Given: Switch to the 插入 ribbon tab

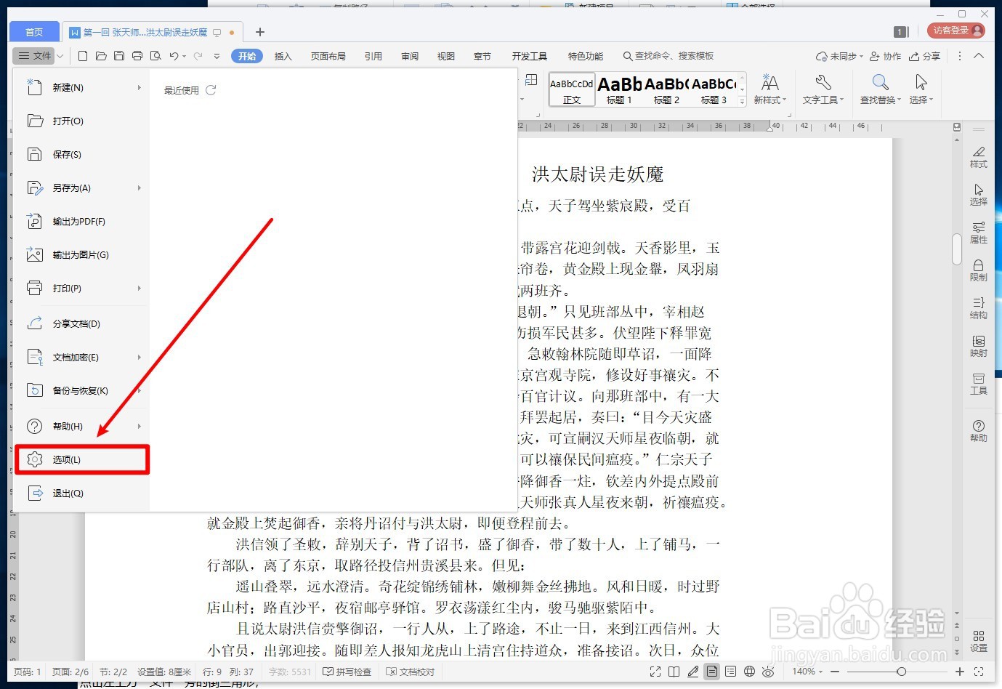Looking at the screenshot, I should tap(283, 55).
